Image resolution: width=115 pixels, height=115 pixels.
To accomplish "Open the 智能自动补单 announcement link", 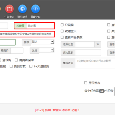I will pyautogui.click(x=57, y=110).
